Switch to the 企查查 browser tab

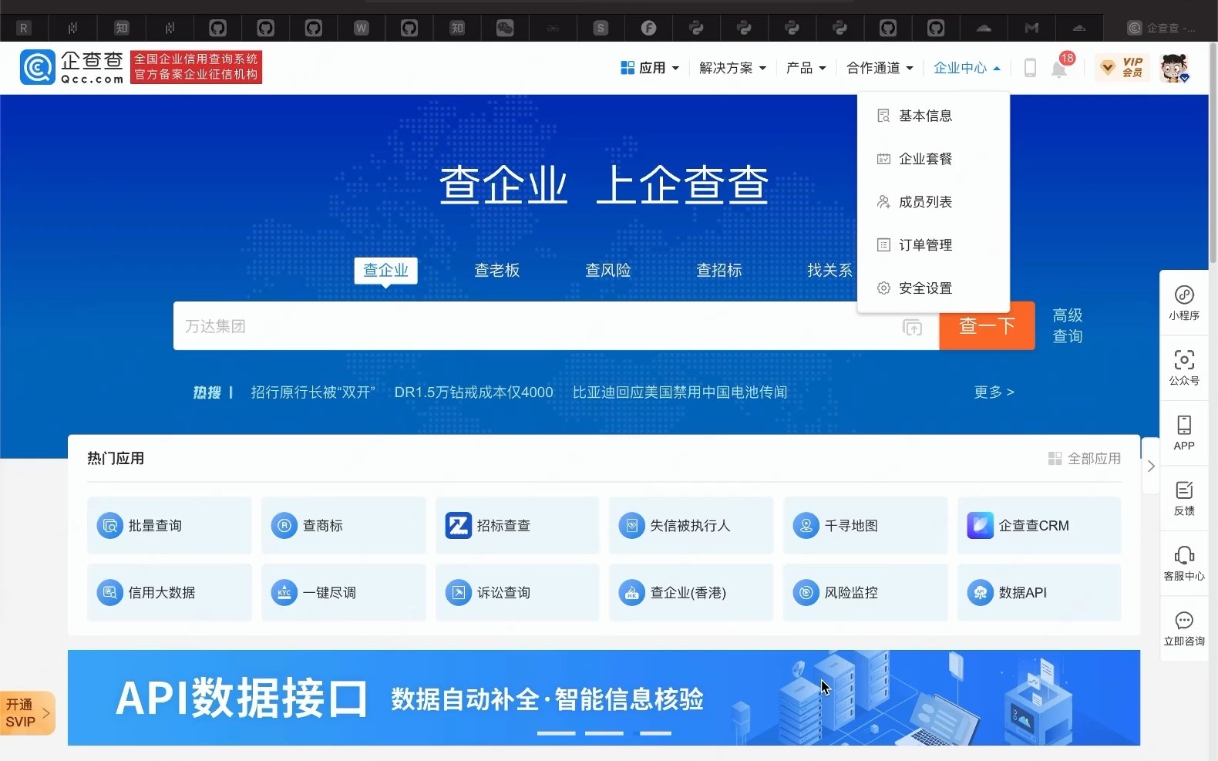[x=1161, y=29]
